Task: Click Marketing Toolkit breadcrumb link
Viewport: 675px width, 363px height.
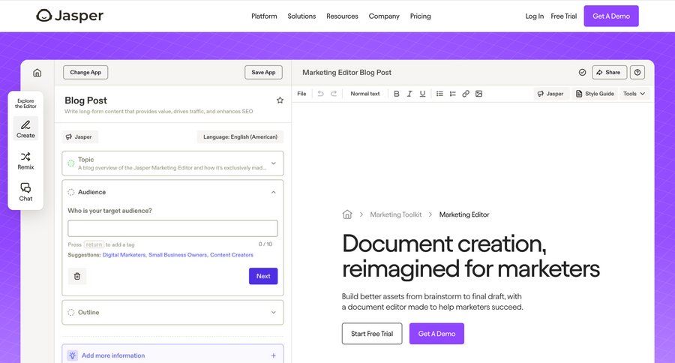Action: click(x=395, y=214)
